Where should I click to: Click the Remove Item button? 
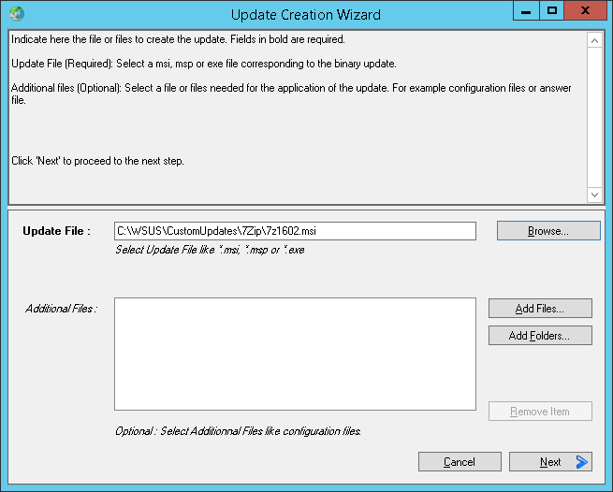click(x=540, y=412)
